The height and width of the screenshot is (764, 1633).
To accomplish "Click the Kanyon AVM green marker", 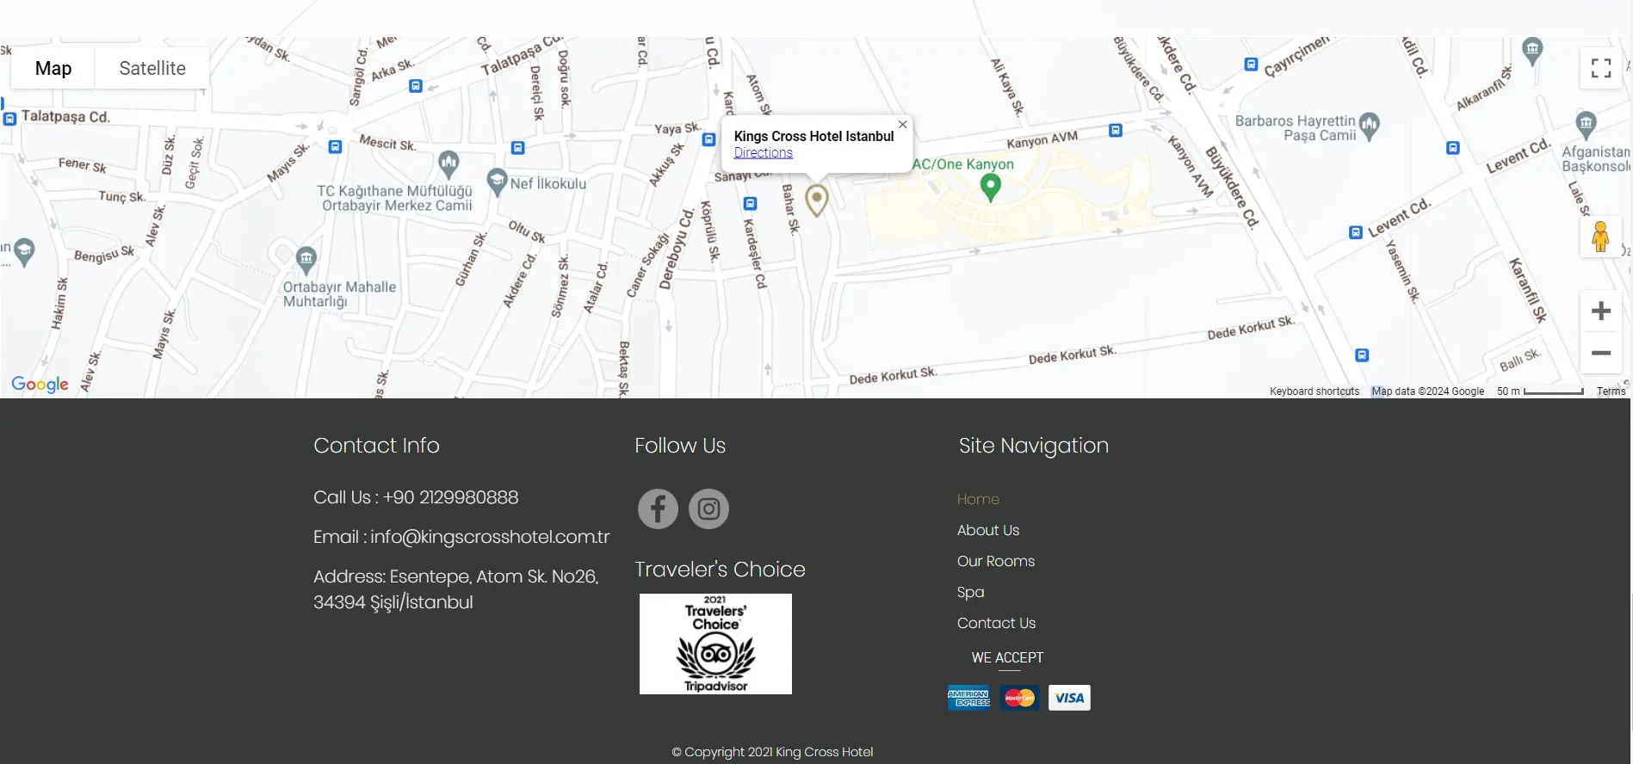I will (990, 186).
